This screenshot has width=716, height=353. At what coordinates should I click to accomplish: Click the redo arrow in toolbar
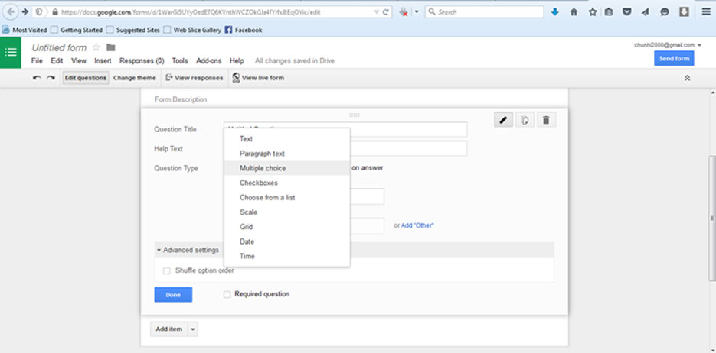coord(51,78)
